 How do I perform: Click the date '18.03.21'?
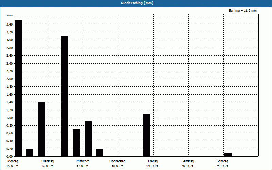point(118,166)
